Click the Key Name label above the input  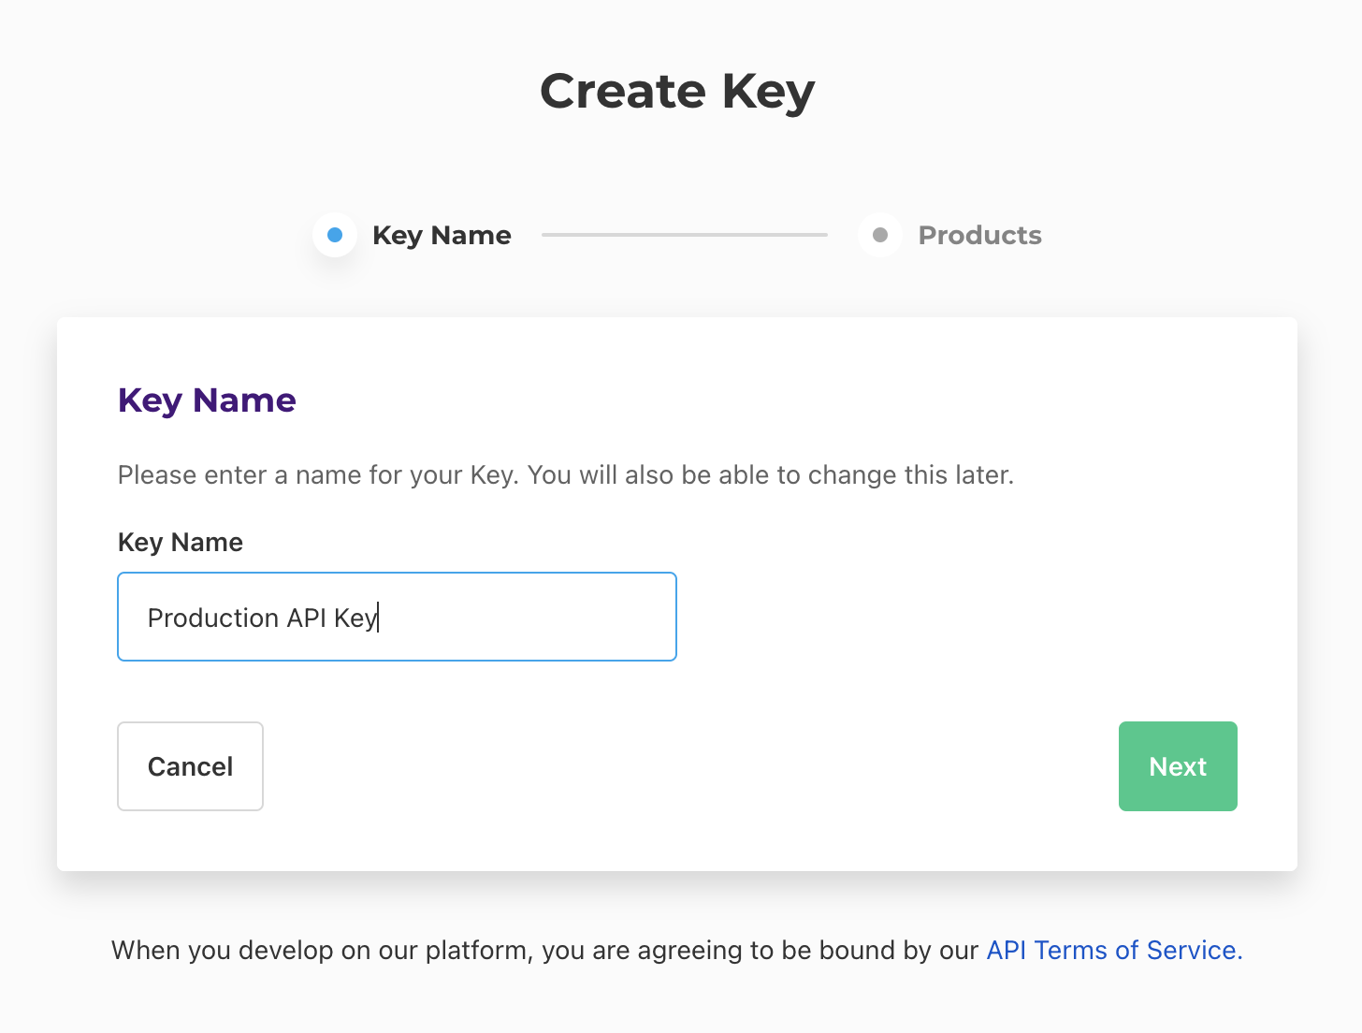click(x=181, y=543)
